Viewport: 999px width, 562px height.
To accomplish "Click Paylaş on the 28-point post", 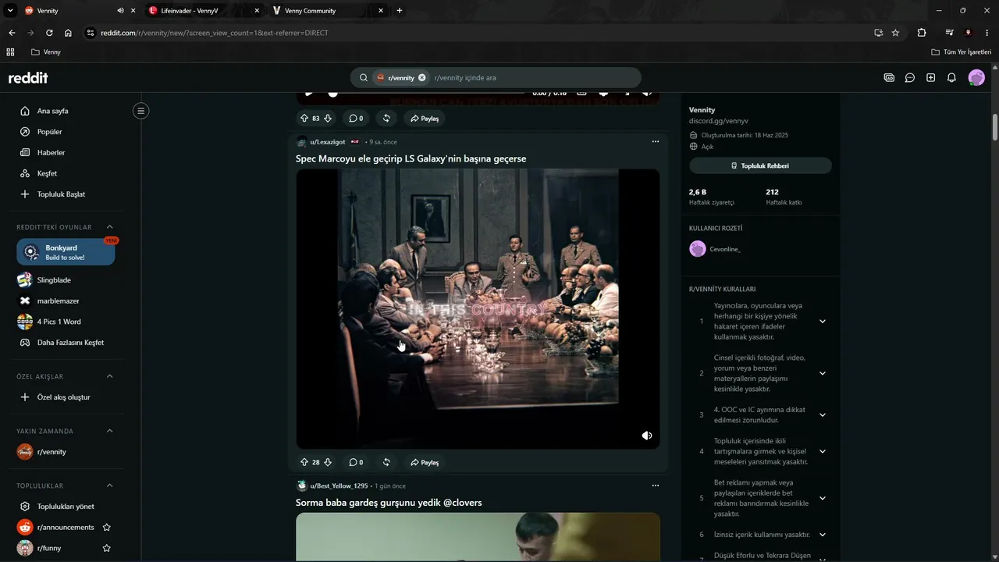I will [425, 462].
